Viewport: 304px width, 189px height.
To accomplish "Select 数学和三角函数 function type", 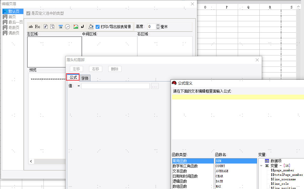I will coord(193,166).
